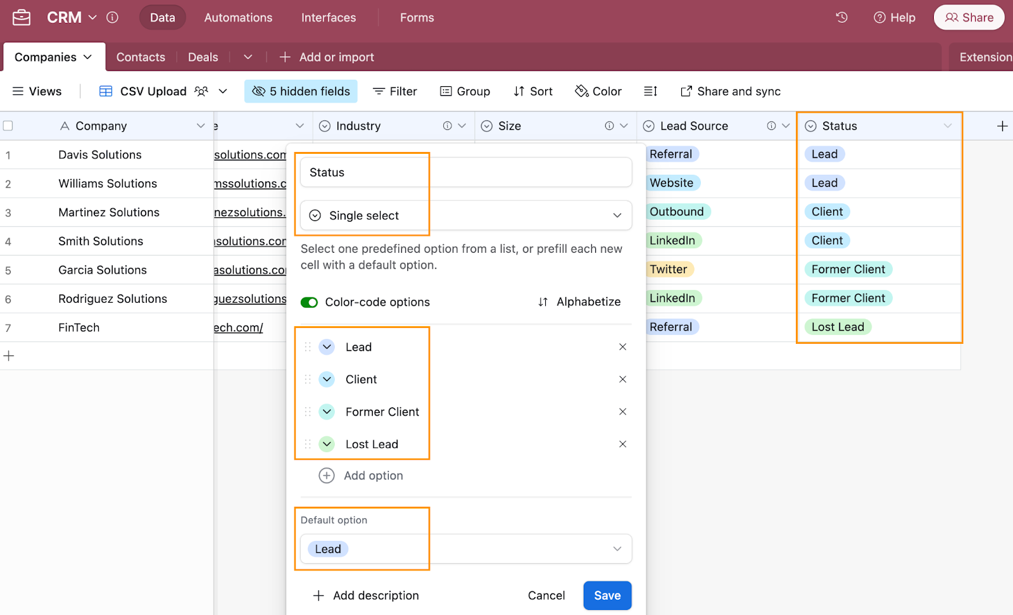The width and height of the screenshot is (1013, 615).
Task: Switch to the Data tab
Action: click(x=163, y=18)
